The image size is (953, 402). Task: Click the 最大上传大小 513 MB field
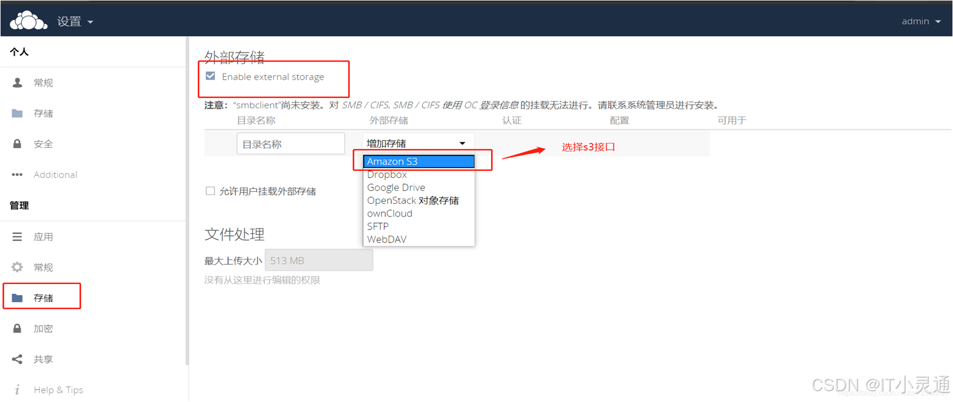[319, 260]
